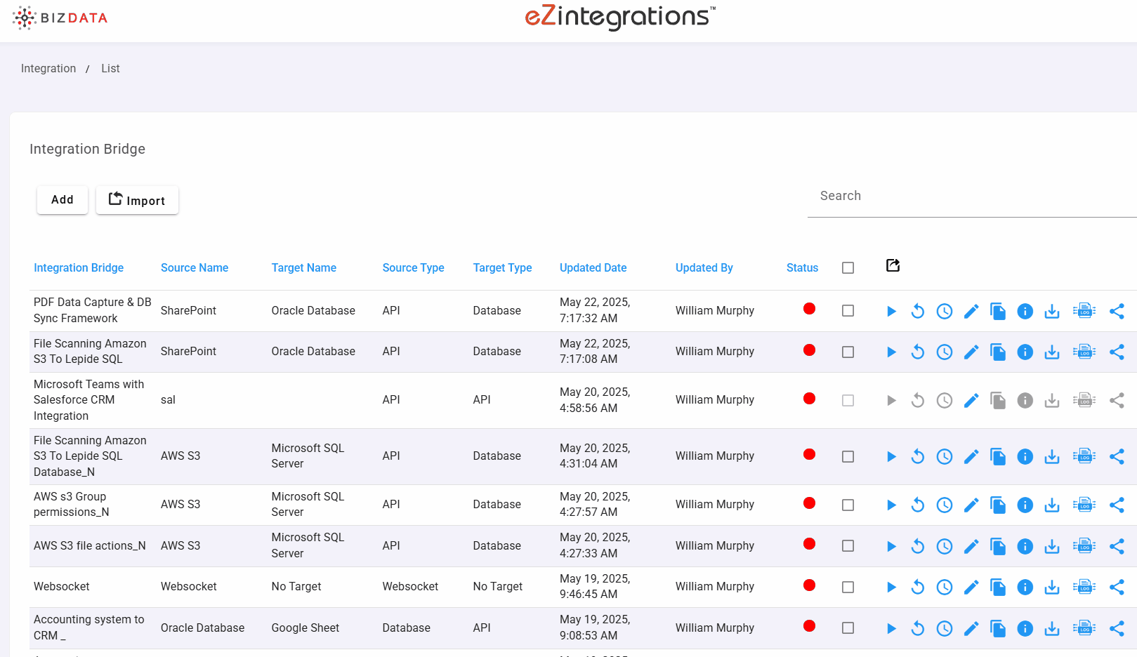
Task: Sort by Target Name column header
Action: [x=304, y=268]
